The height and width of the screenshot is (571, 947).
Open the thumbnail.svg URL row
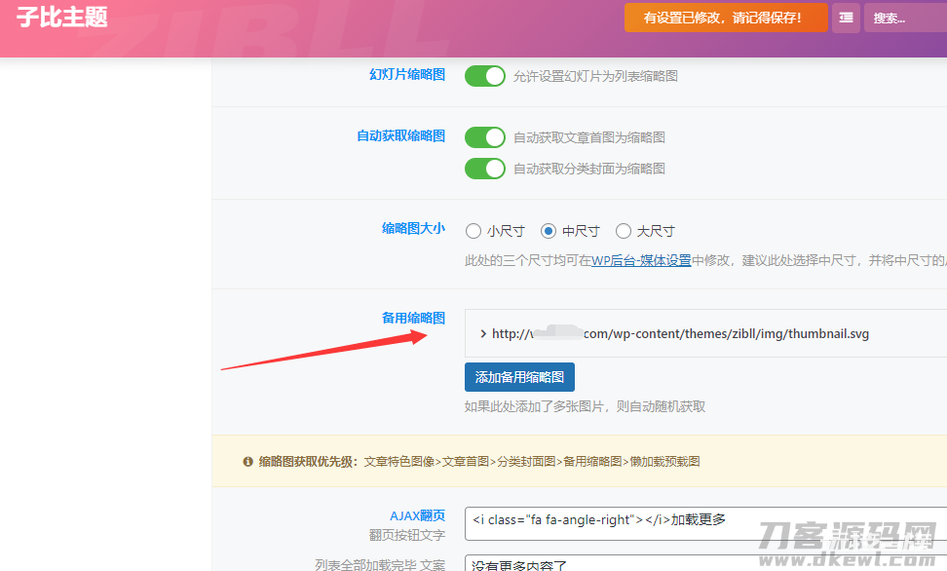(x=680, y=334)
